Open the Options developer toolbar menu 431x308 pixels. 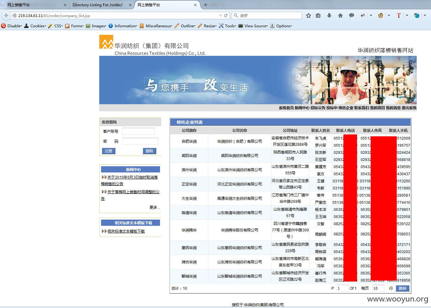point(281,26)
